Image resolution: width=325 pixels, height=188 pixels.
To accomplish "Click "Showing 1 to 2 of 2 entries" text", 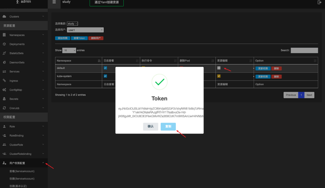I will (71, 95).
